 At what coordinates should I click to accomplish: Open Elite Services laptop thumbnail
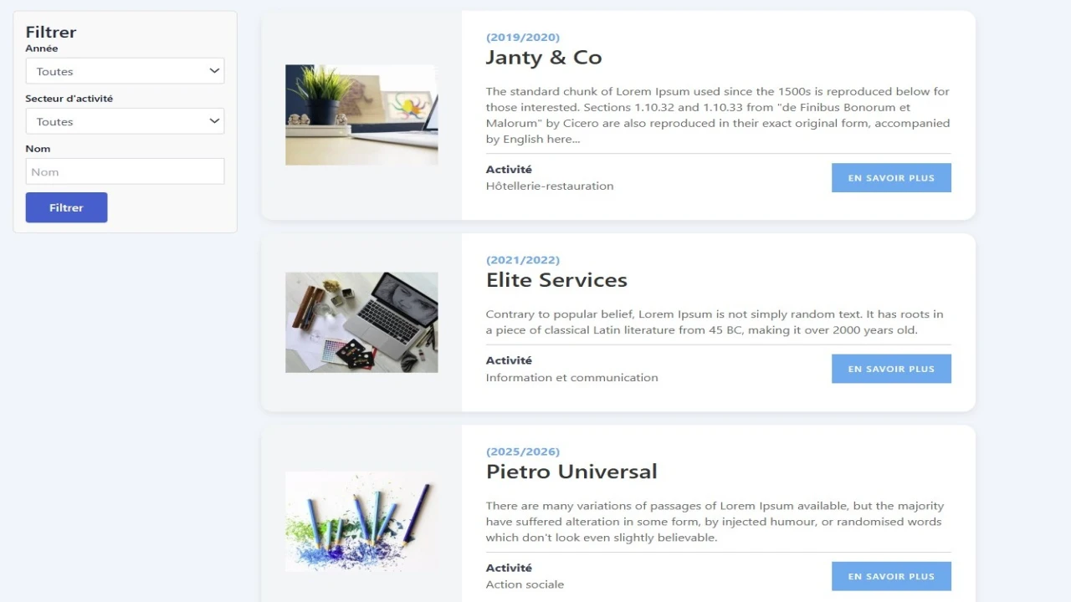(x=361, y=322)
